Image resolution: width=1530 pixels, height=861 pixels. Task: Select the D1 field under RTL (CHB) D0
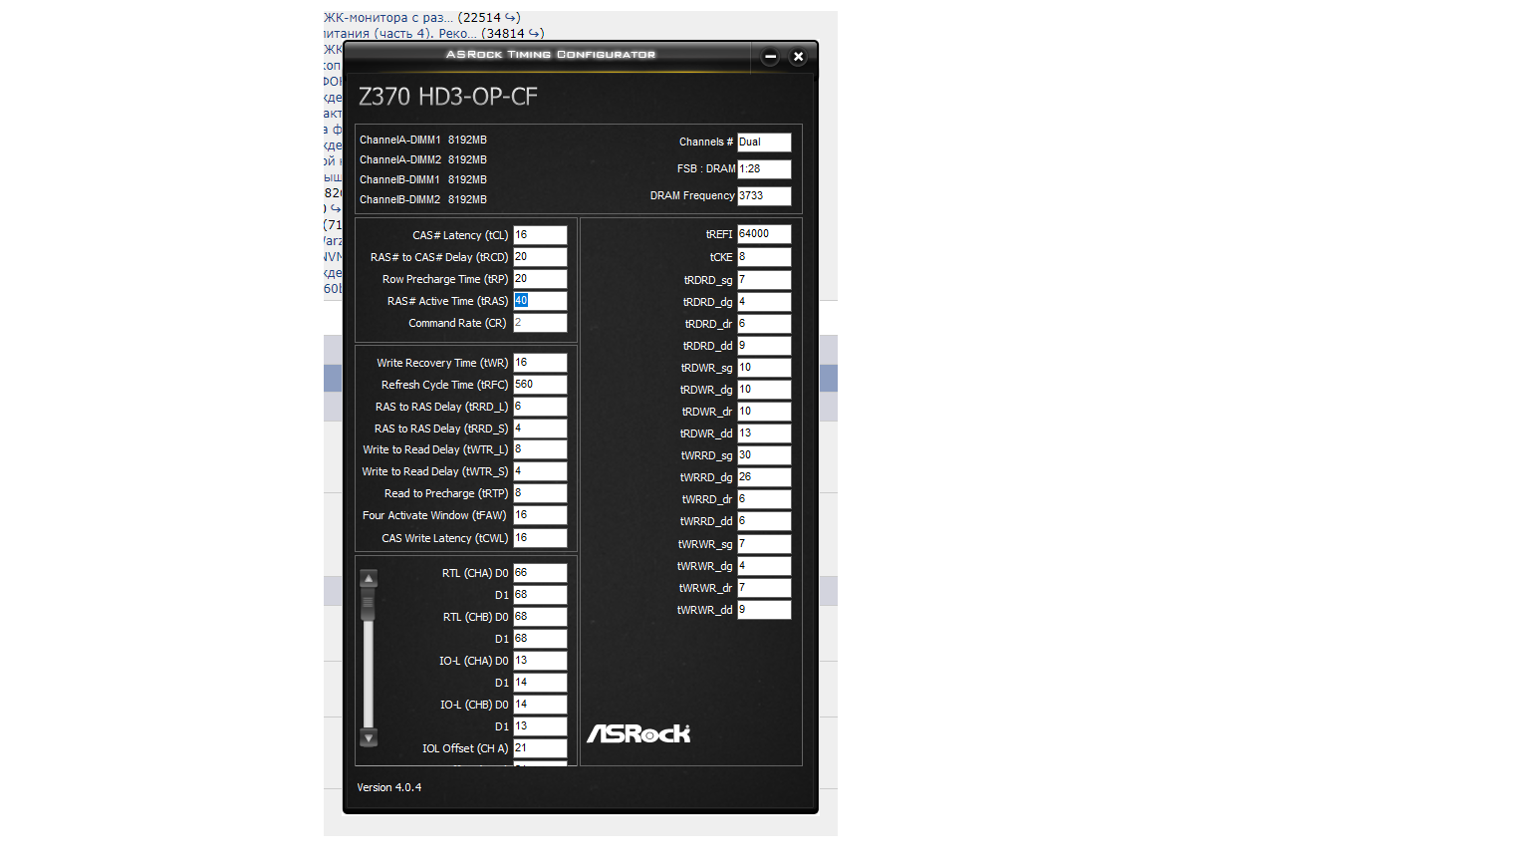(540, 639)
